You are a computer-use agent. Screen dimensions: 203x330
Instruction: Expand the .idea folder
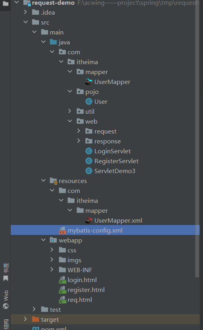(x=25, y=12)
